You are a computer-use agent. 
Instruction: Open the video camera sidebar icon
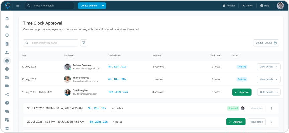pos(7,86)
